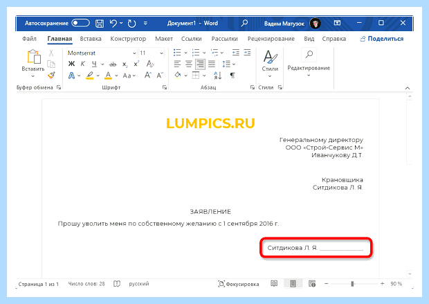Switch to the Макет tab

point(164,39)
